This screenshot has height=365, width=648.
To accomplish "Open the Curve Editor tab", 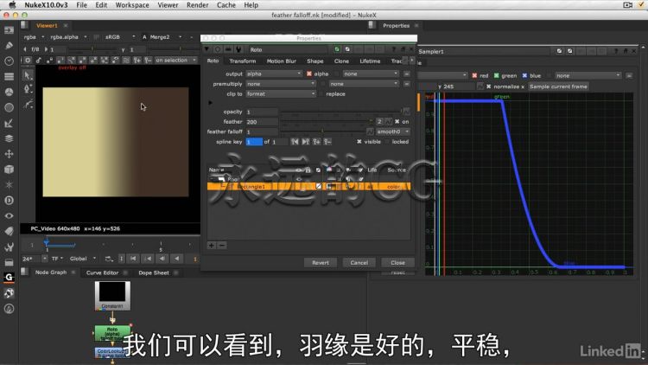I will pyautogui.click(x=102, y=272).
